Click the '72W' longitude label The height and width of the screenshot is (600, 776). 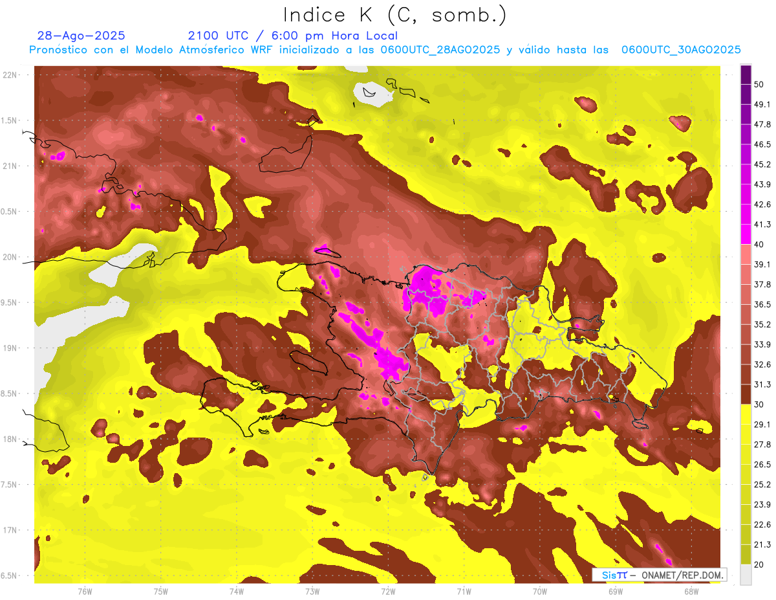click(388, 591)
